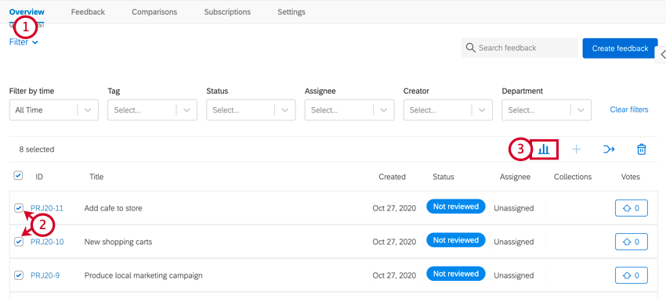Click the ID column header
Viewport: 666px width, 298px height.
click(39, 177)
